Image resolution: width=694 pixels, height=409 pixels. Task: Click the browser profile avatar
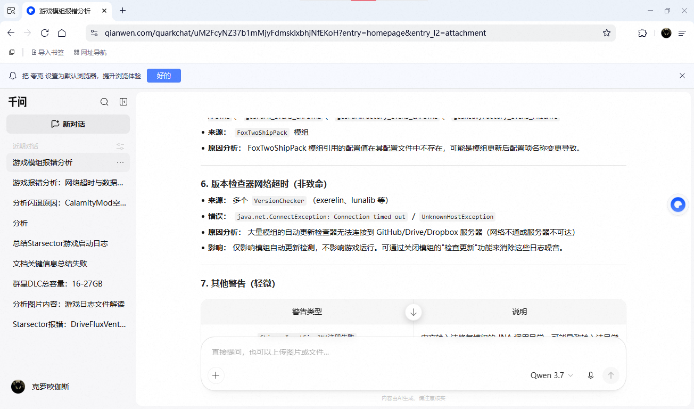[x=666, y=33]
